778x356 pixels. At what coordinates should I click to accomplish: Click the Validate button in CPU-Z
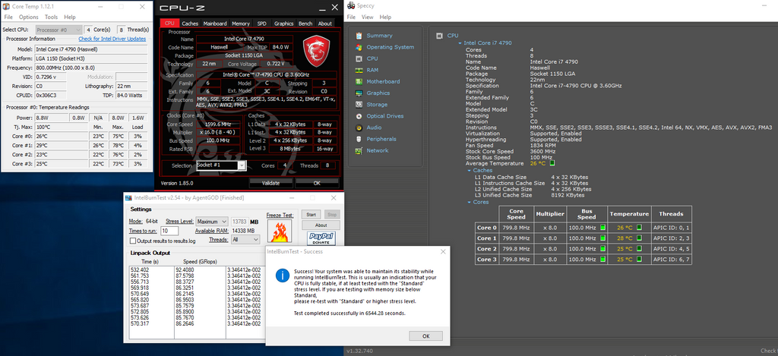coord(270,183)
